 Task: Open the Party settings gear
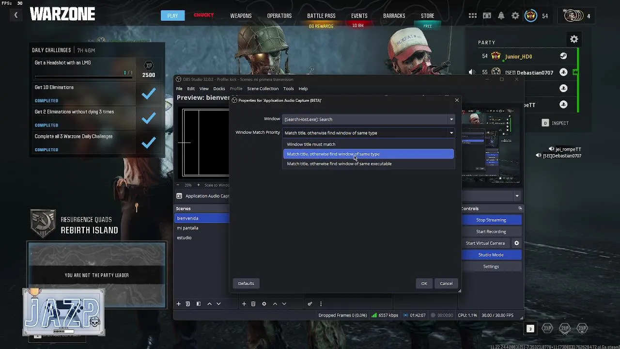574,39
